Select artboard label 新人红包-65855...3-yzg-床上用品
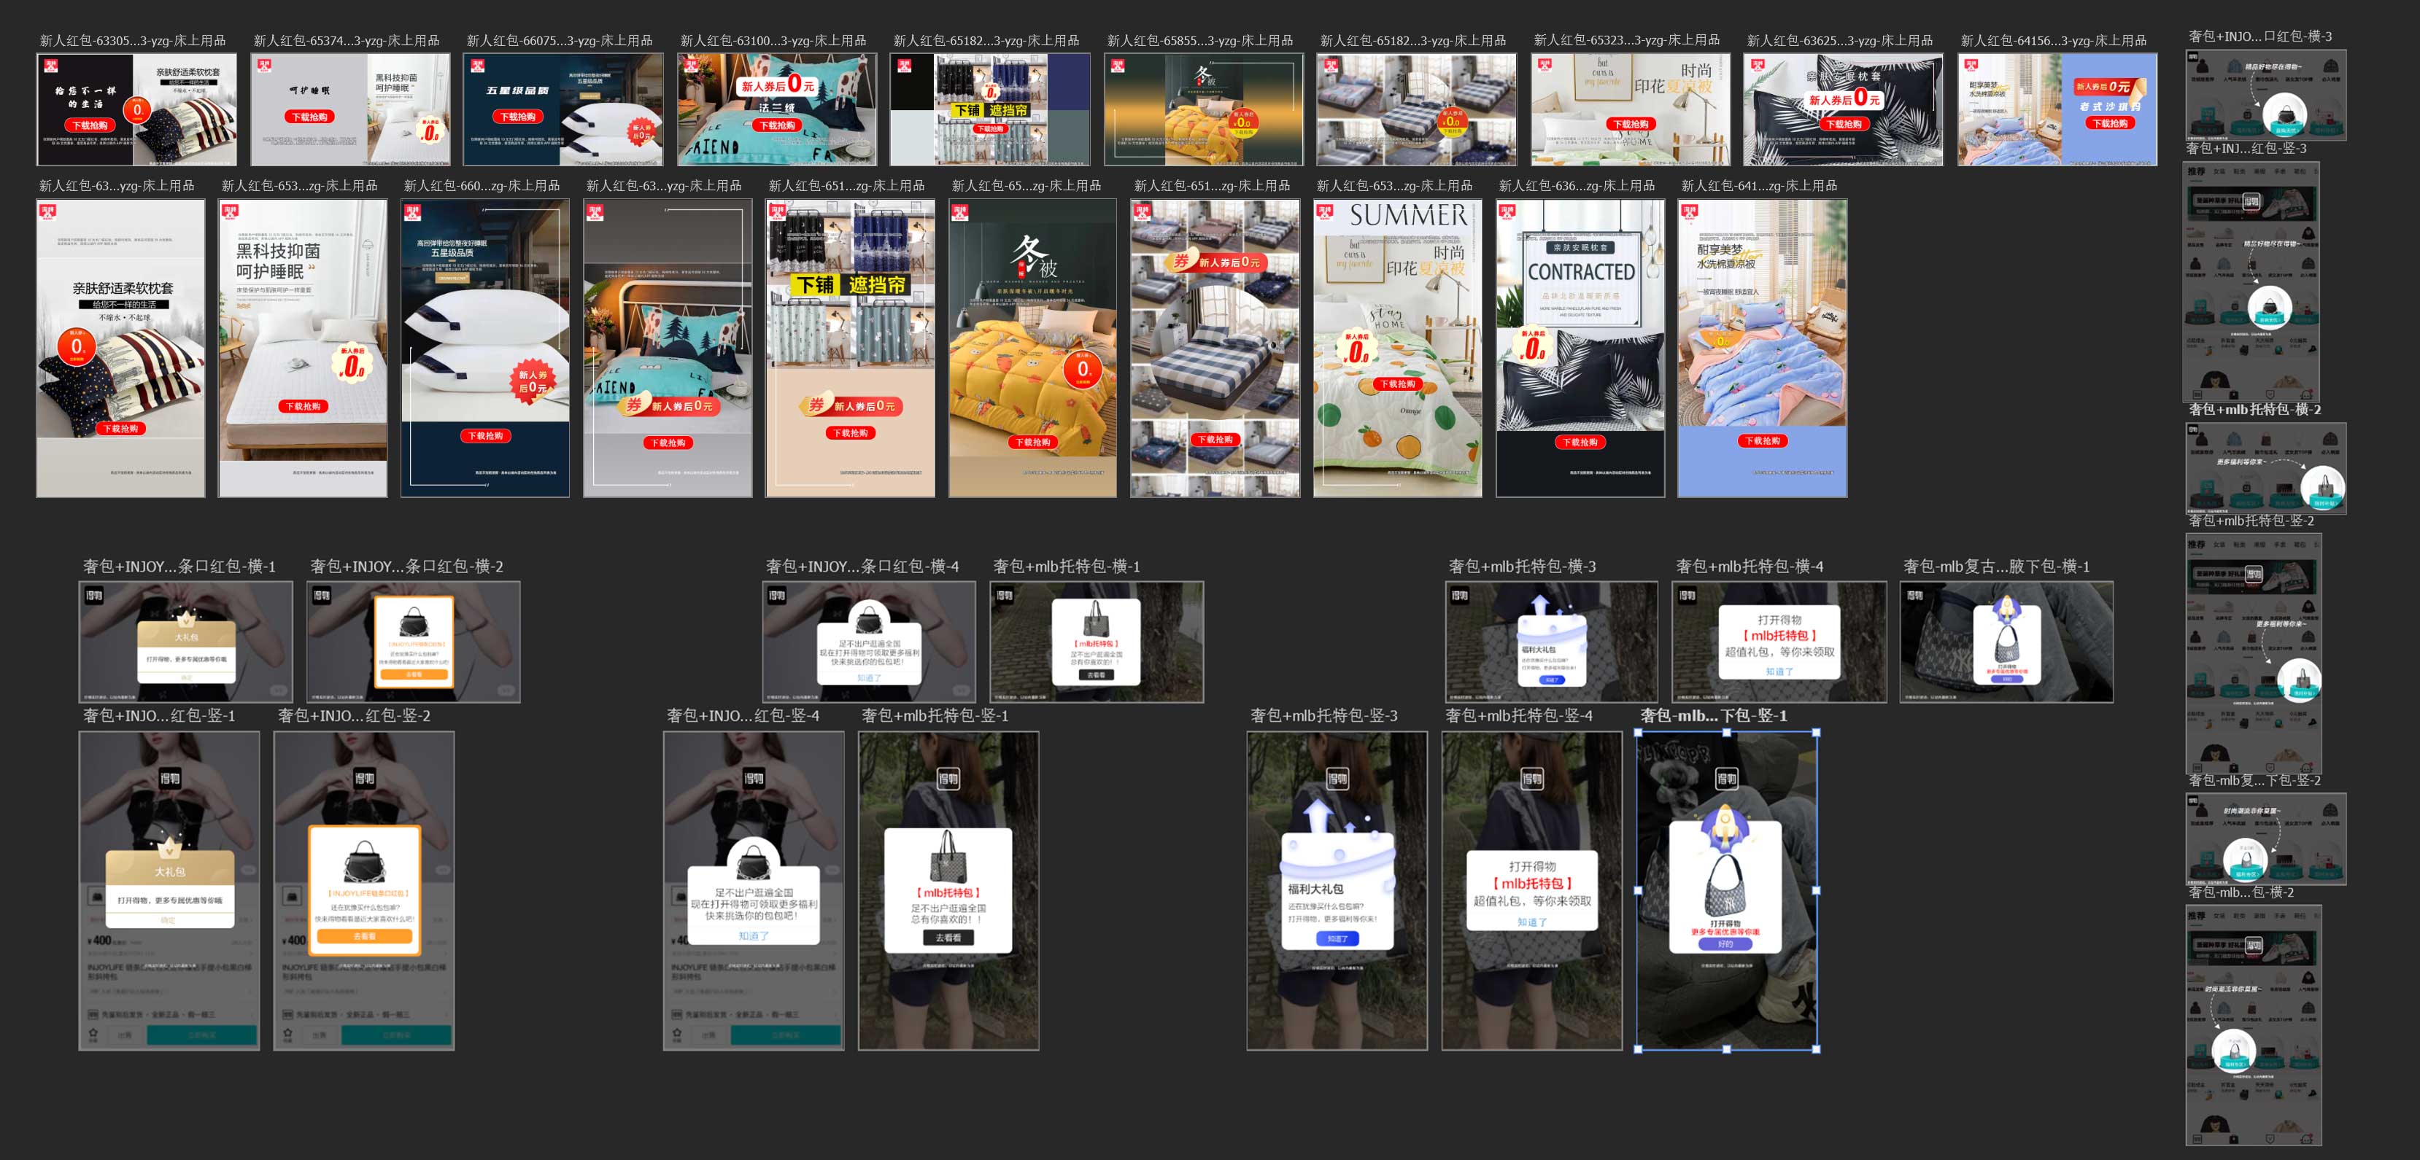 [1199, 40]
